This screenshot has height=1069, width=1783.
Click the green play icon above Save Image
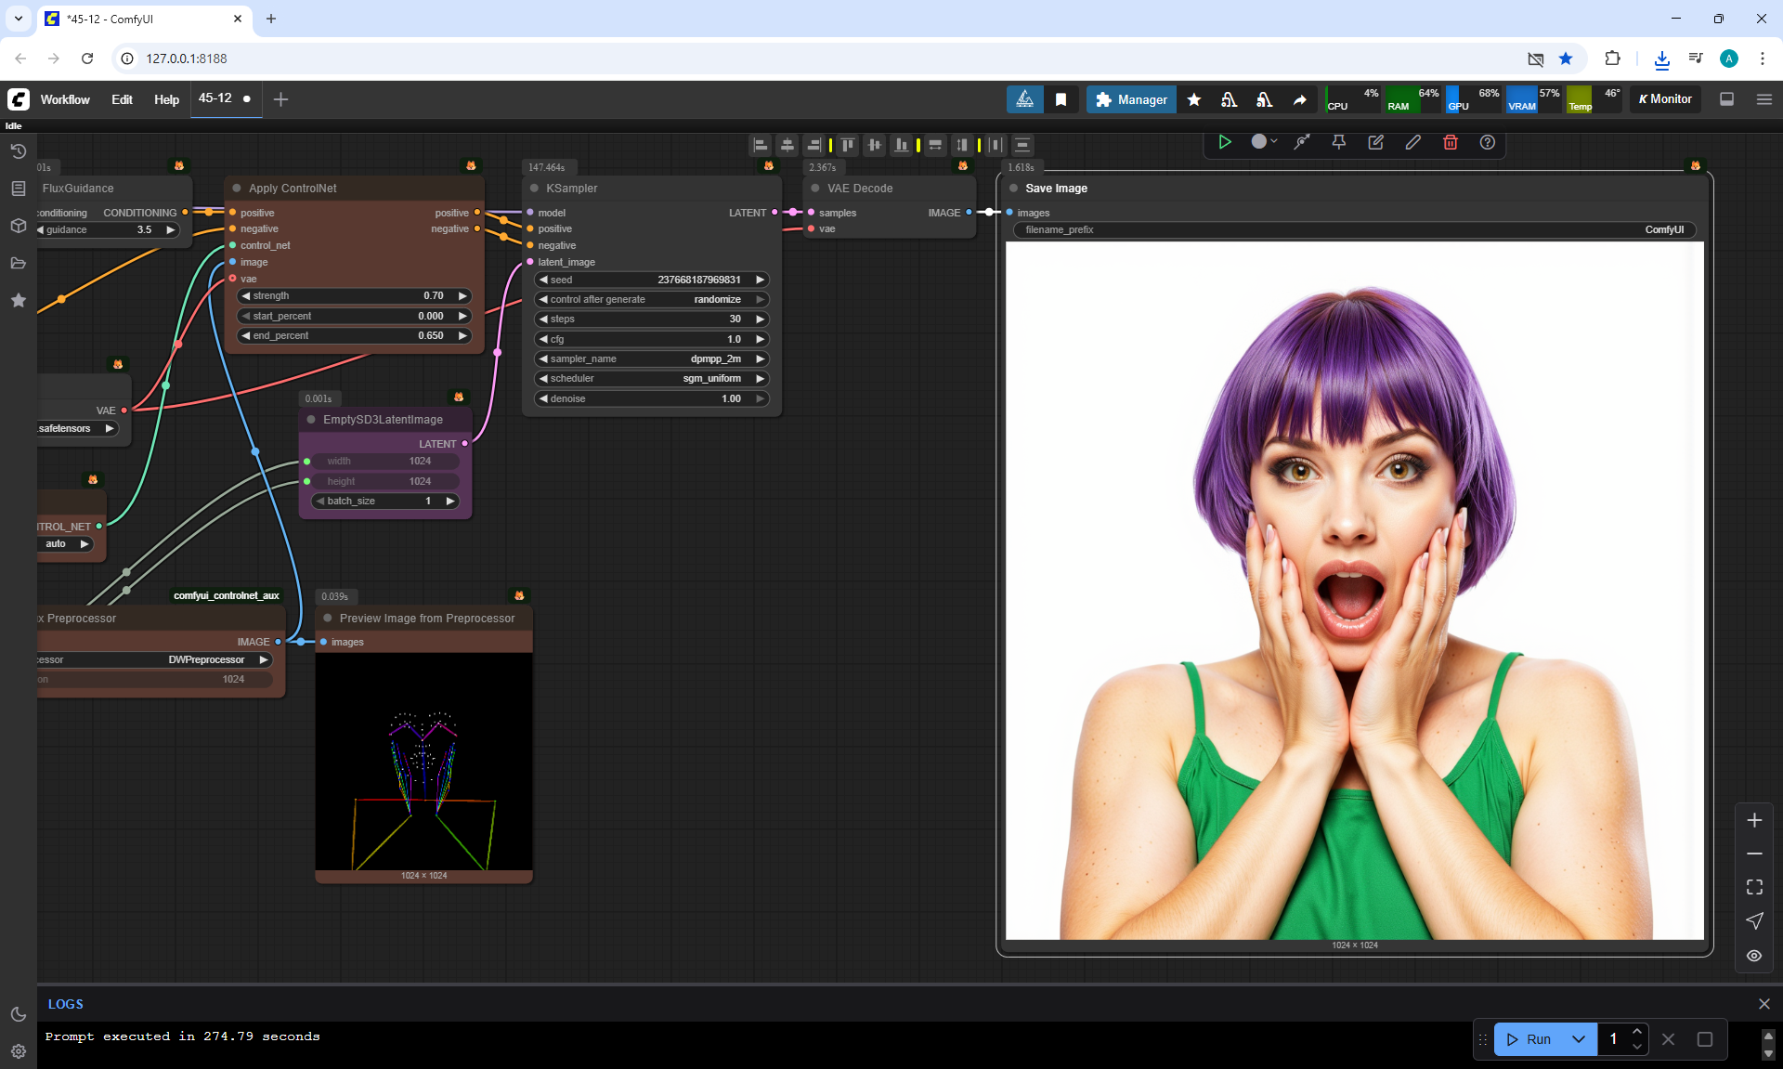pos(1225,142)
